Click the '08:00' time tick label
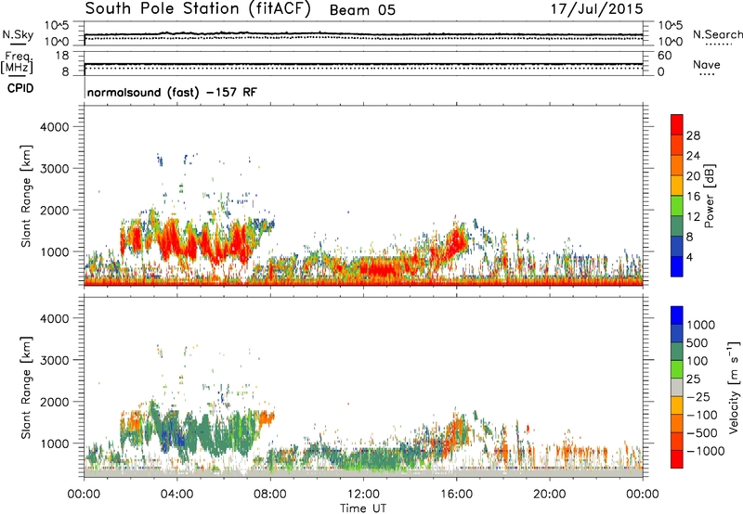743x514 pixels. tap(269, 495)
